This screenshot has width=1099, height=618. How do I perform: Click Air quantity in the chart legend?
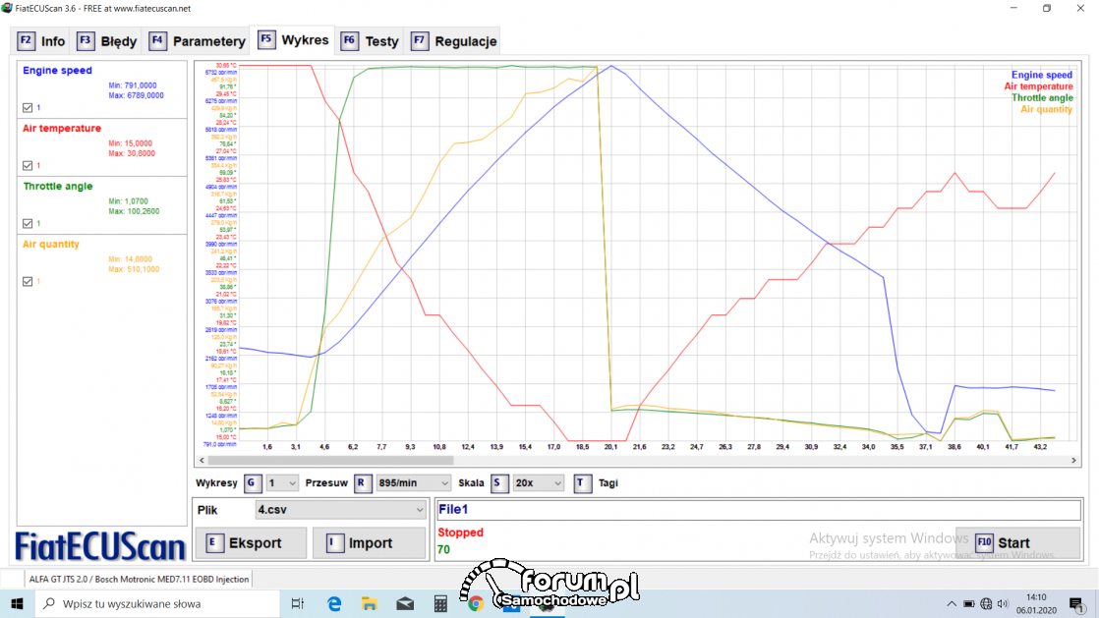(x=1047, y=109)
